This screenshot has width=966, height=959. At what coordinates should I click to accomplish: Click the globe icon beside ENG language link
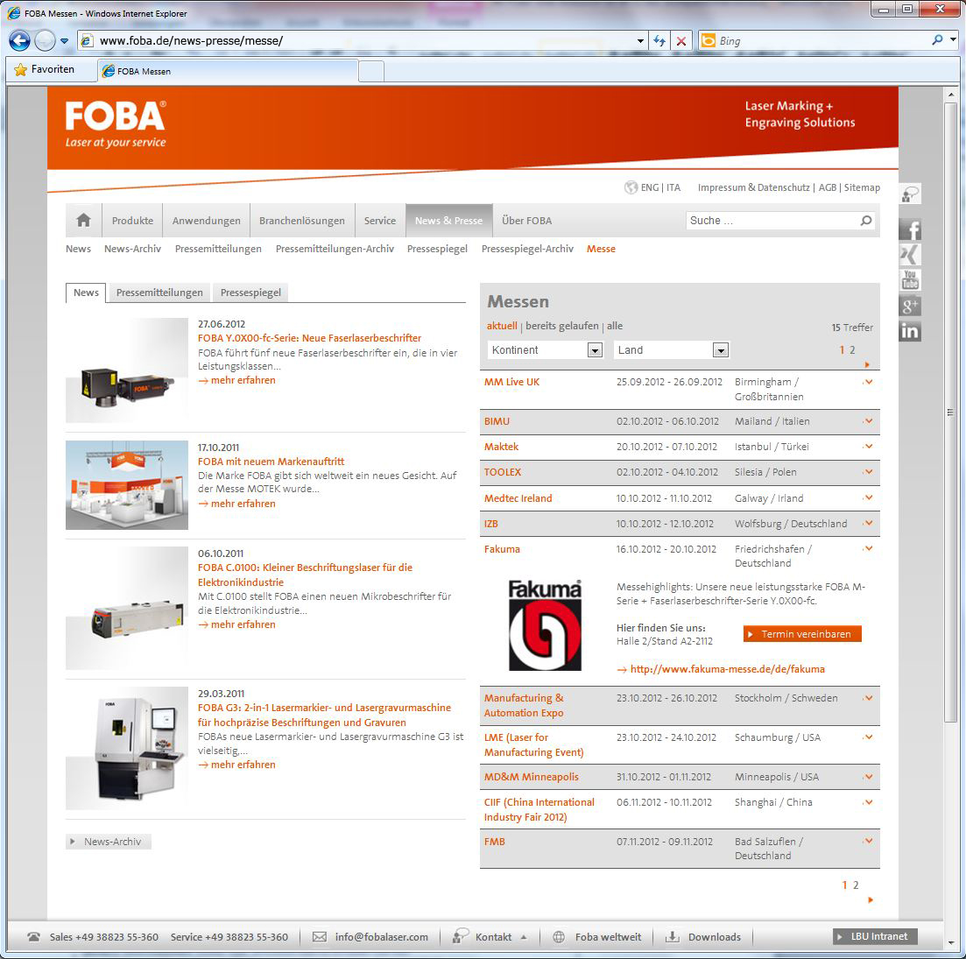pyautogui.click(x=631, y=187)
